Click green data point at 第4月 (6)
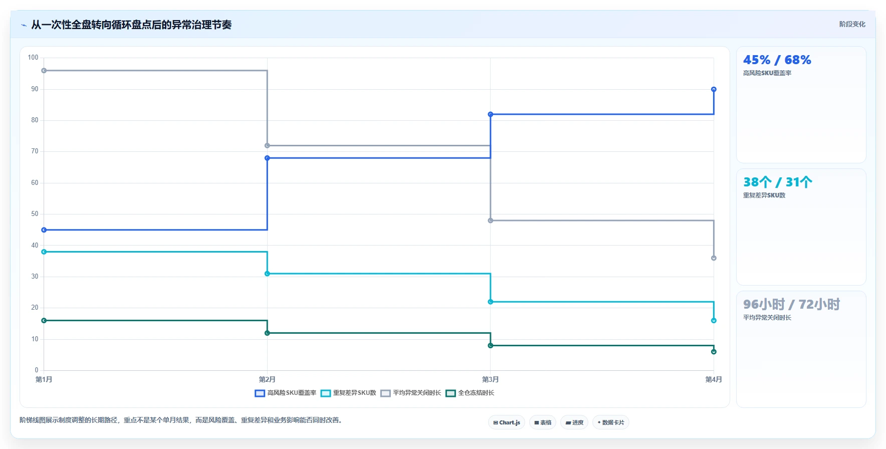The image size is (886, 449). coord(714,352)
